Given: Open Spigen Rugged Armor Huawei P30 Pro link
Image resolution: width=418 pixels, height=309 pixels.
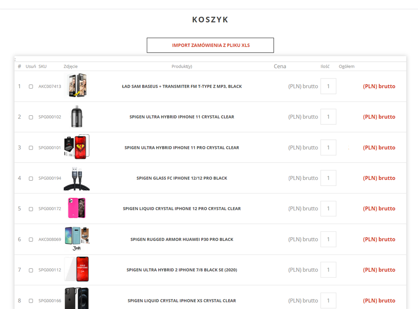Looking at the screenshot, I should tap(182, 240).
